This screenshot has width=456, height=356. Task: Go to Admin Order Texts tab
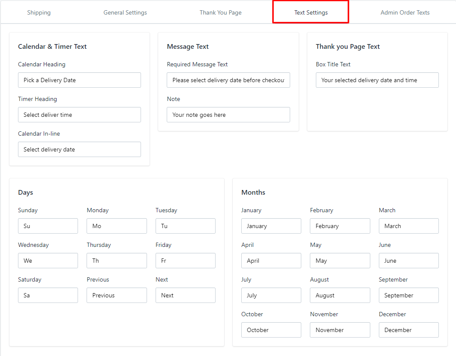(x=405, y=12)
